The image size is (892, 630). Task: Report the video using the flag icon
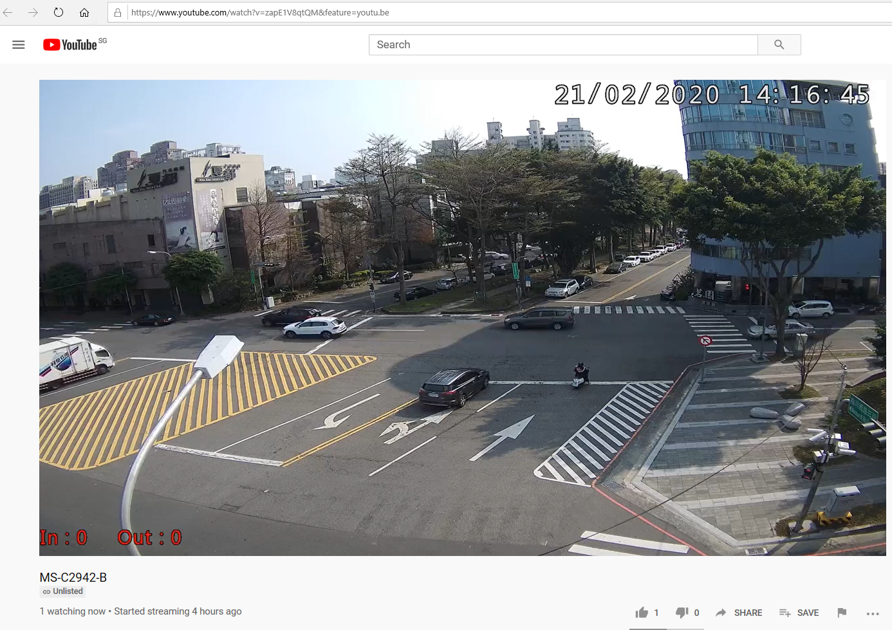click(842, 613)
